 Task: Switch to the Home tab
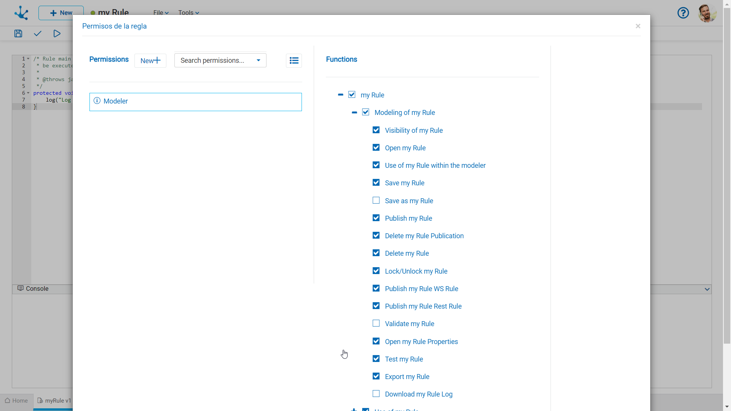click(16, 401)
